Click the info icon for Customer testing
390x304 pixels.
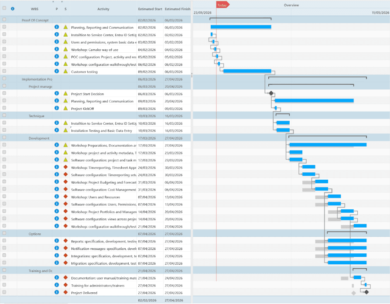tap(57, 71)
